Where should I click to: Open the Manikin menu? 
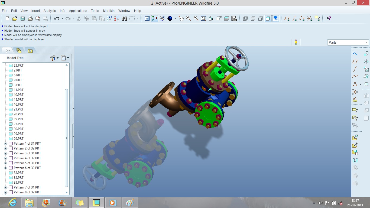109,11
